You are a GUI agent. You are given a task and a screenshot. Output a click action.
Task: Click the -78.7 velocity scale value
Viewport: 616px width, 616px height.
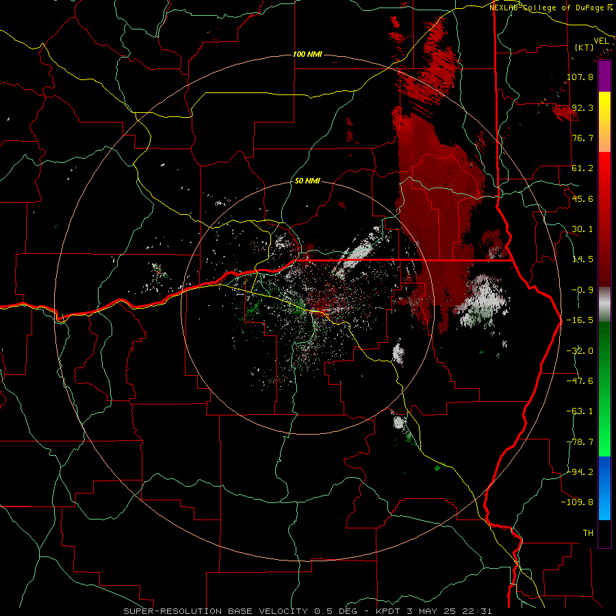[x=580, y=442]
